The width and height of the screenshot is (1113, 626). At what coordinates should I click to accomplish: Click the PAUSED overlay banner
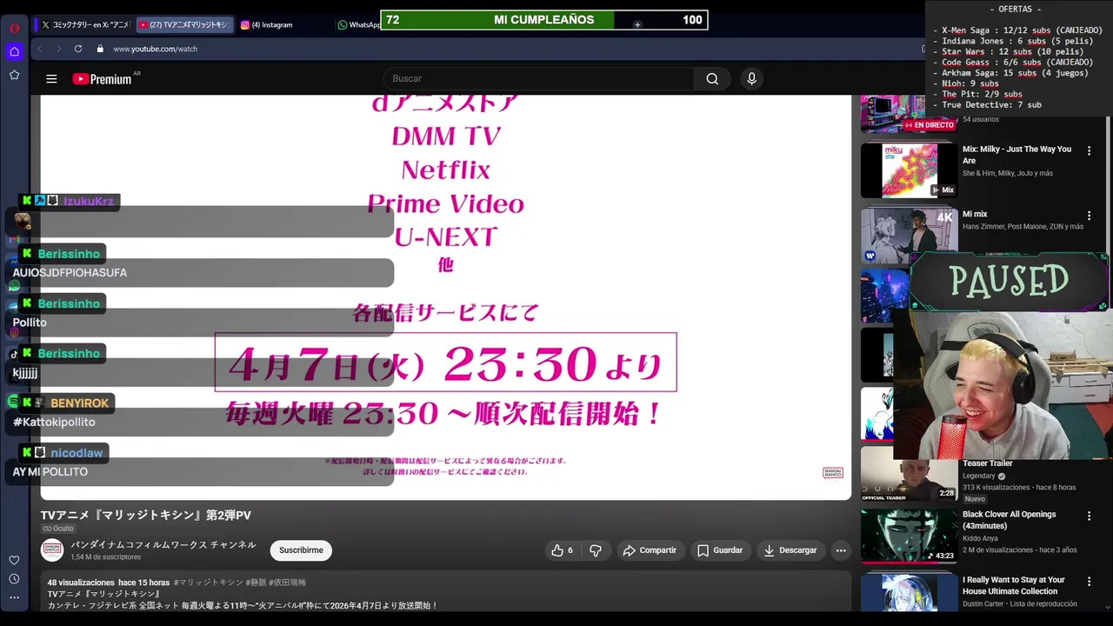1009,281
